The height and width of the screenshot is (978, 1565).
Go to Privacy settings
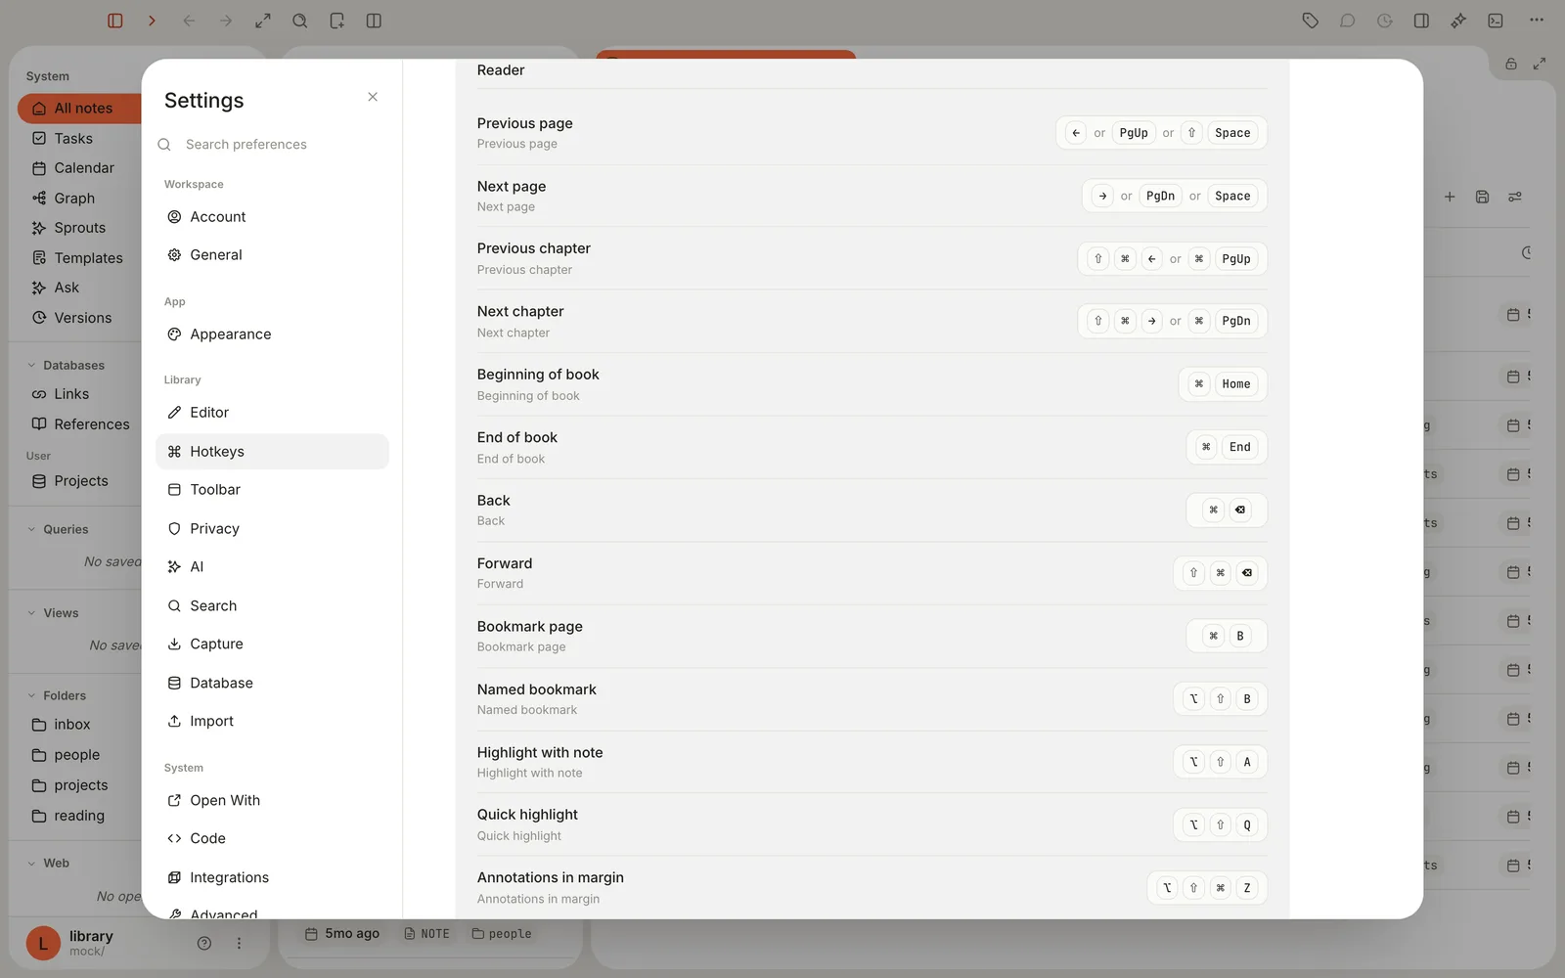click(x=272, y=529)
